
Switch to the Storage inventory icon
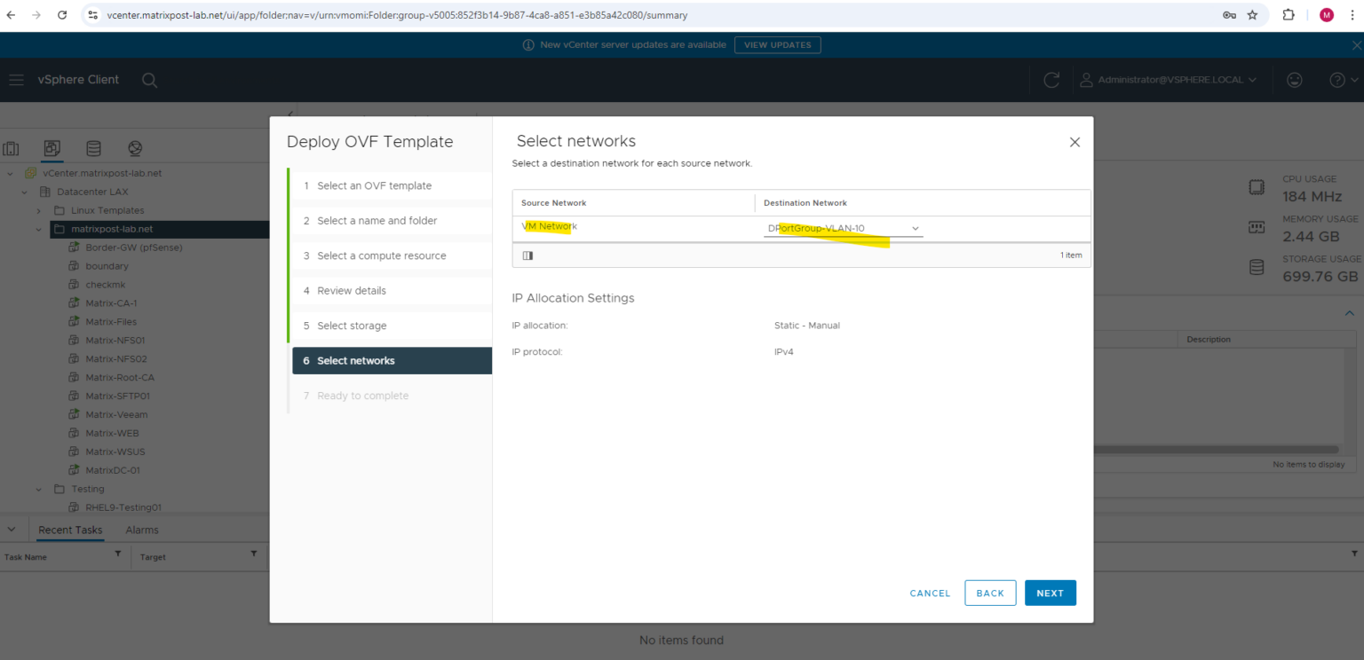(93, 148)
